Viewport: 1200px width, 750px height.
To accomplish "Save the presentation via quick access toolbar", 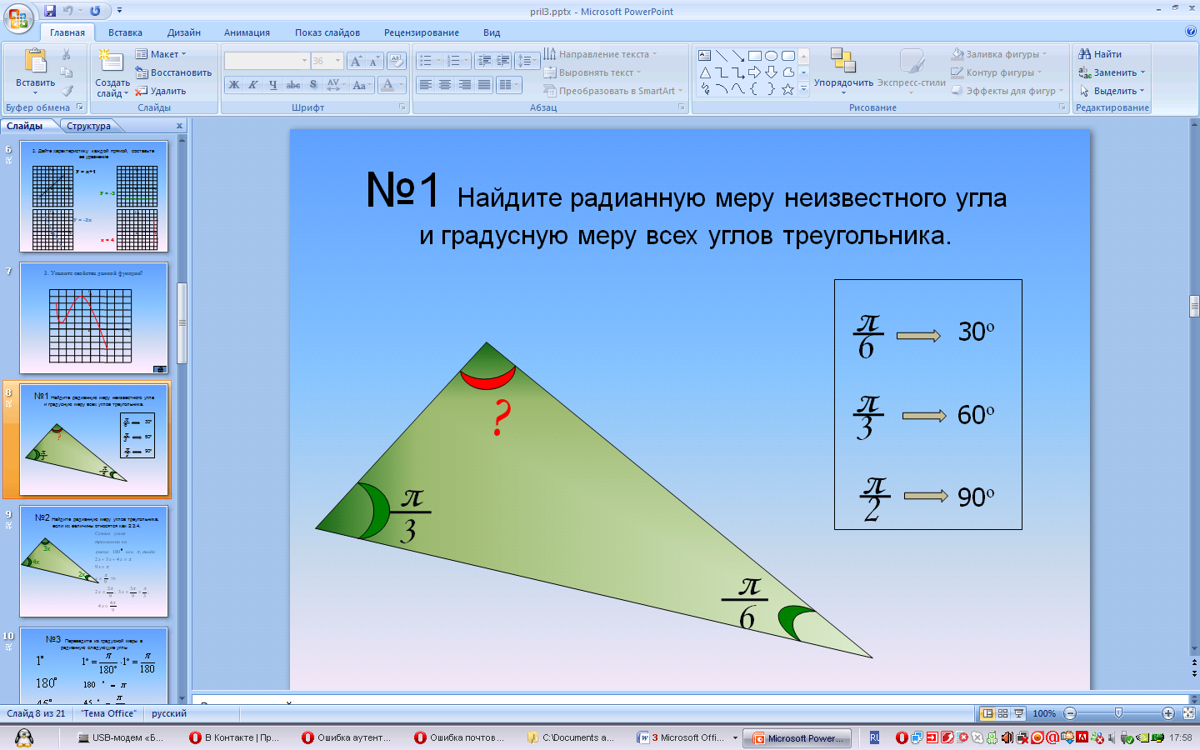I will click(50, 11).
